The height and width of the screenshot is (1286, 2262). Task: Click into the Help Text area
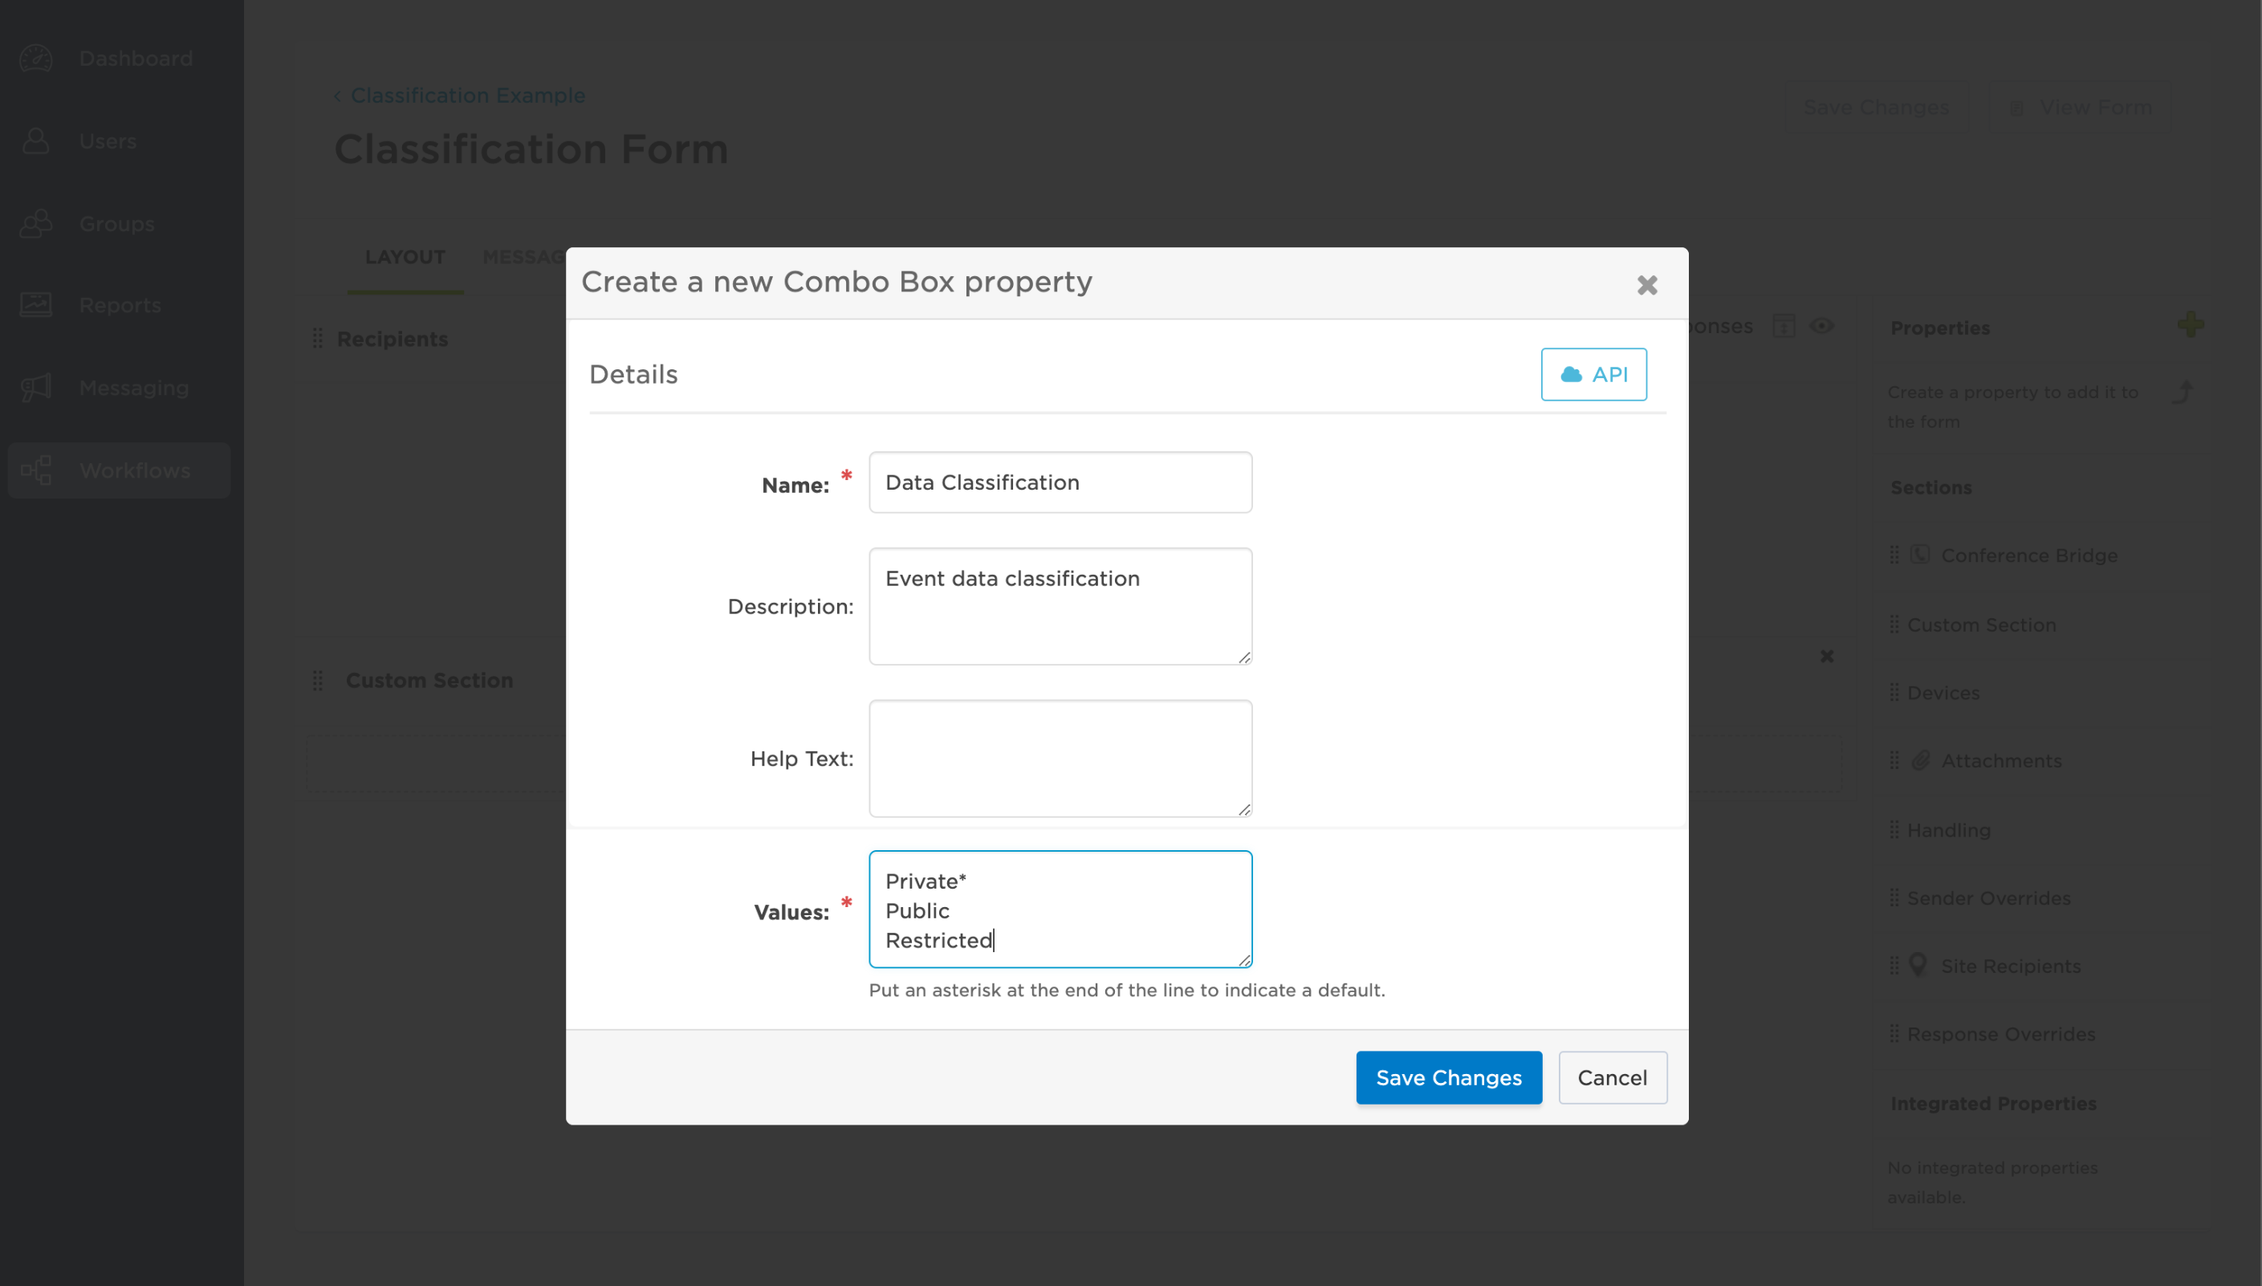[1060, 758]
